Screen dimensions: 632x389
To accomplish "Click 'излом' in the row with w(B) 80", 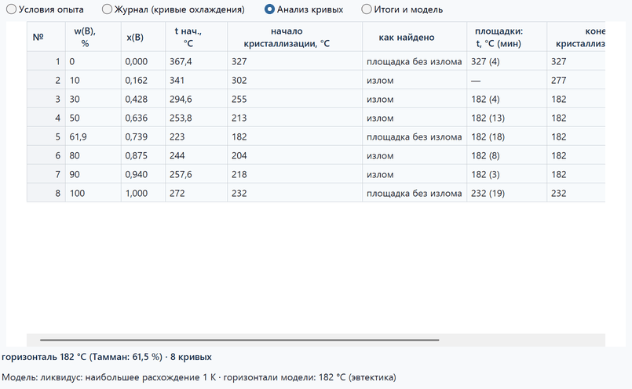I will tap(415, 155).
